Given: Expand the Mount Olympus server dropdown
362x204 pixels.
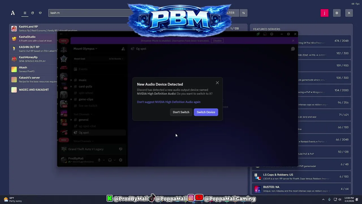Looking at the screenshot, I should click(85, 49).
